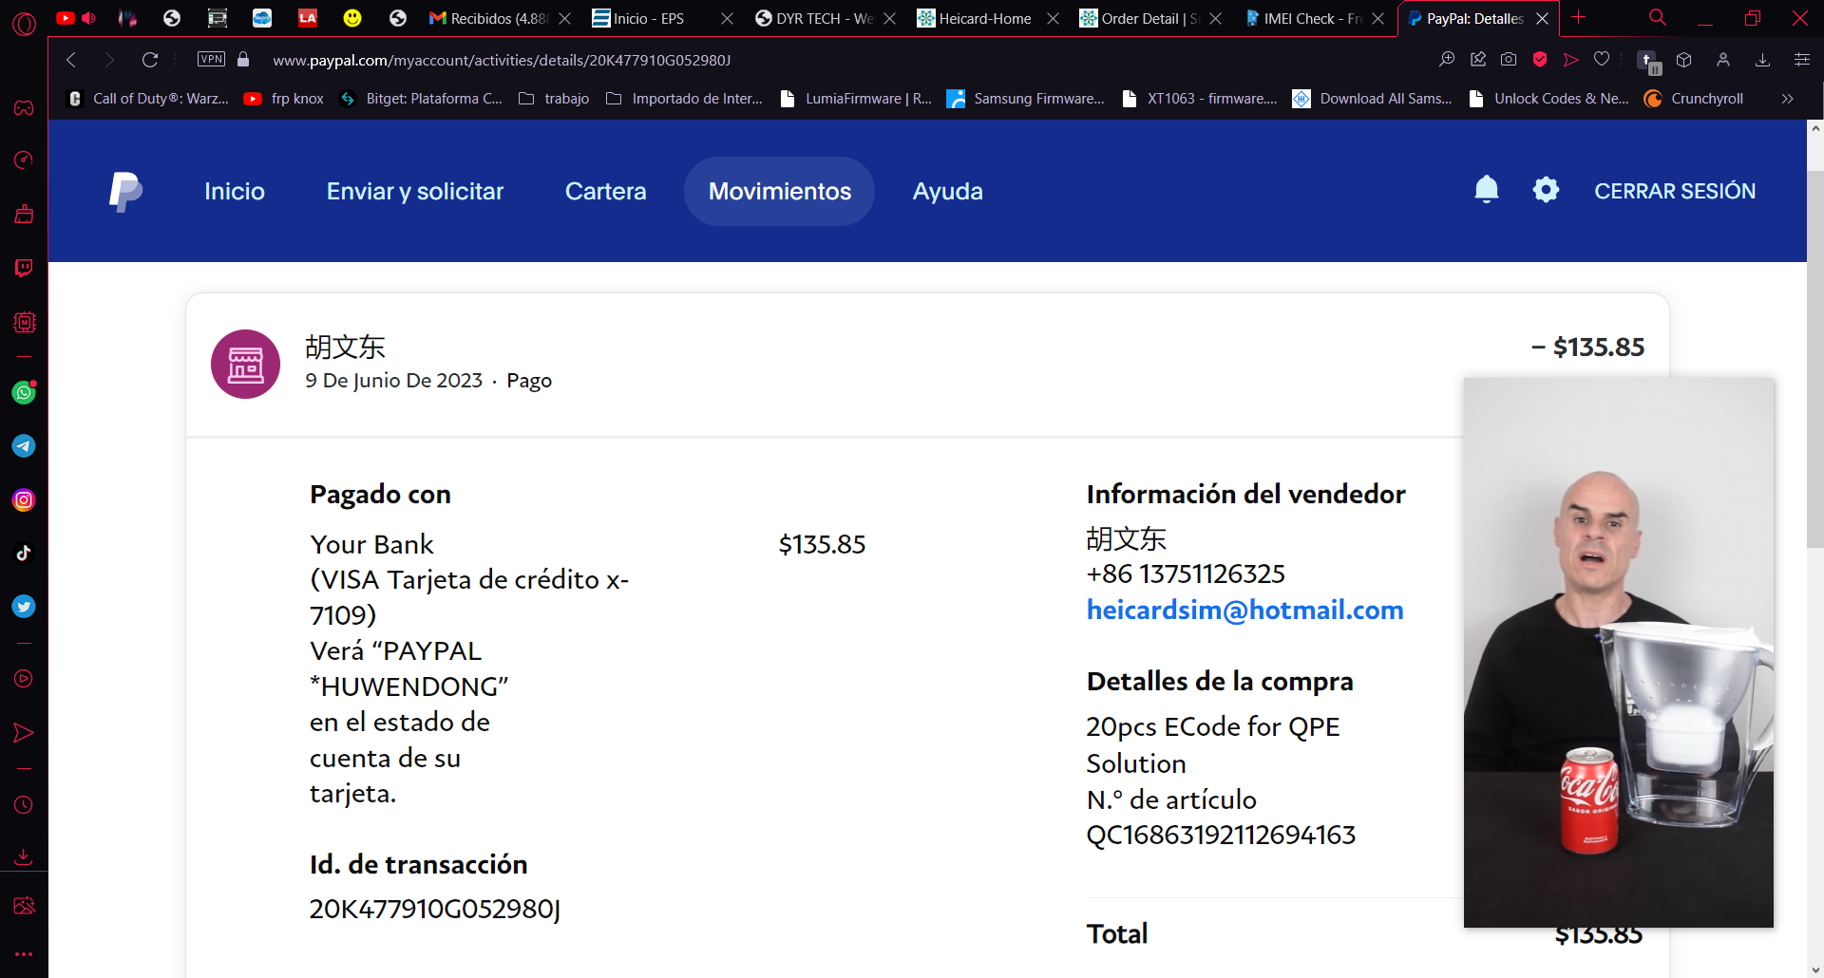
Task: Go back to the previous page
Action: pyautogui.click(x=71, y=60)
